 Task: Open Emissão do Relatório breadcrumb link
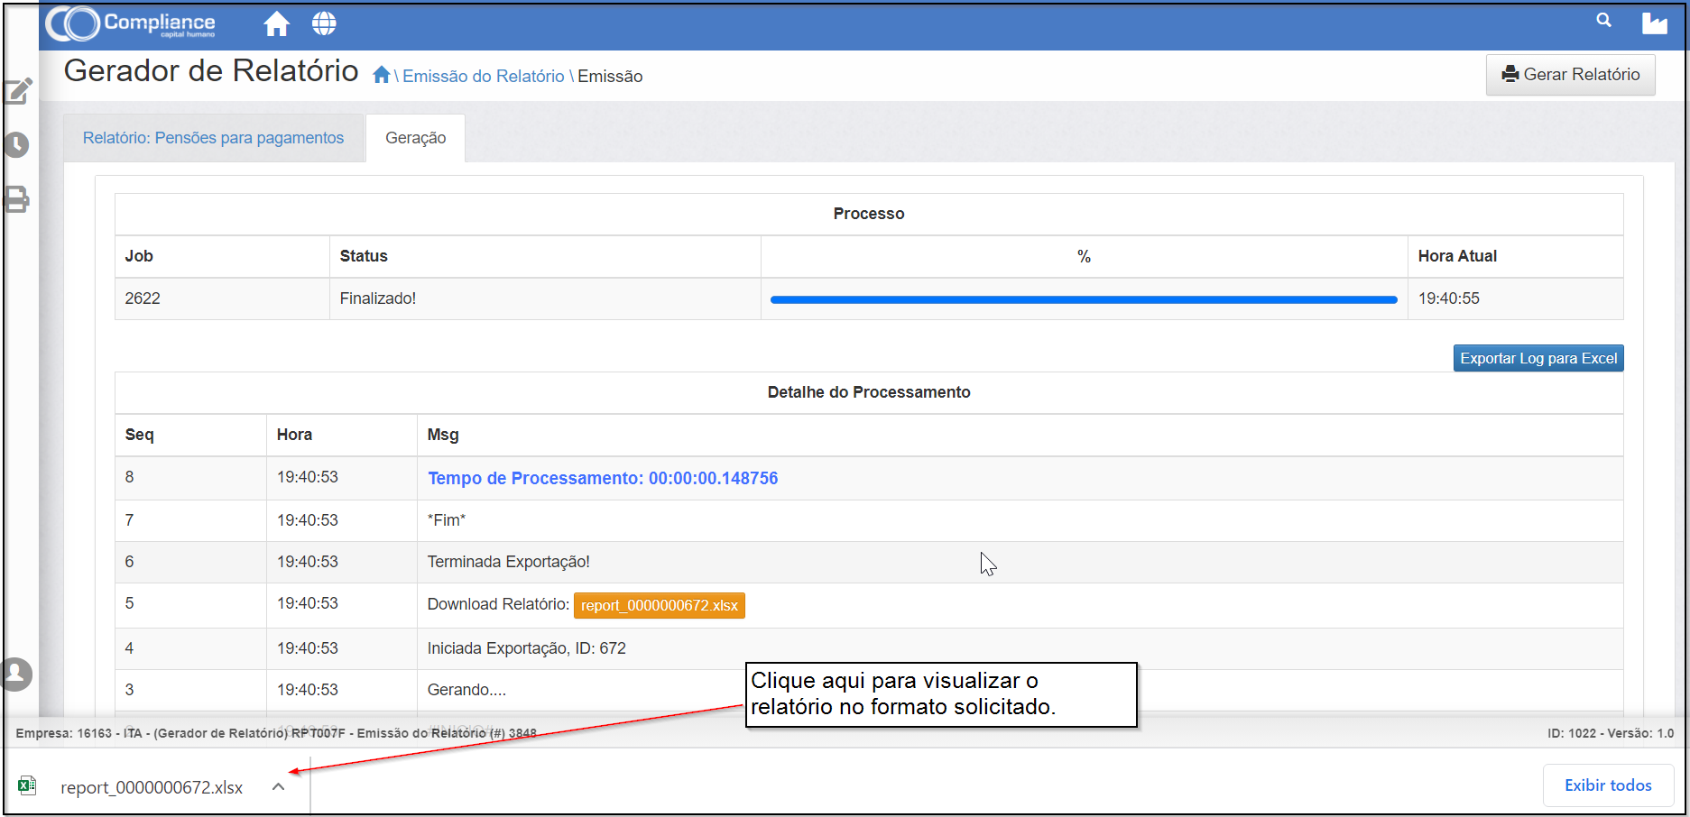coord(484,77)
